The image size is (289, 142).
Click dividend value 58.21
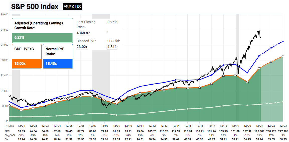click(235, 139)
